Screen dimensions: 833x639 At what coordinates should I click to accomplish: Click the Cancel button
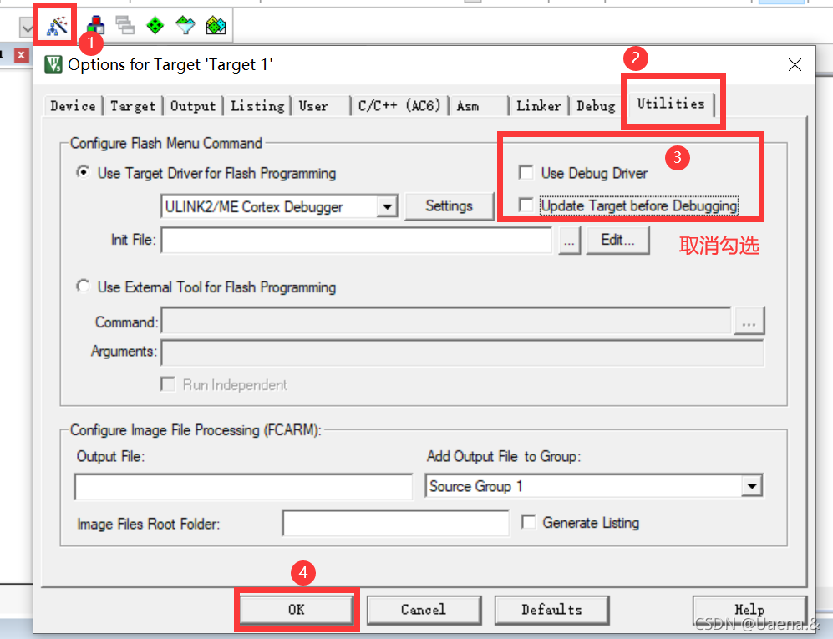click(x=424, y=610)
